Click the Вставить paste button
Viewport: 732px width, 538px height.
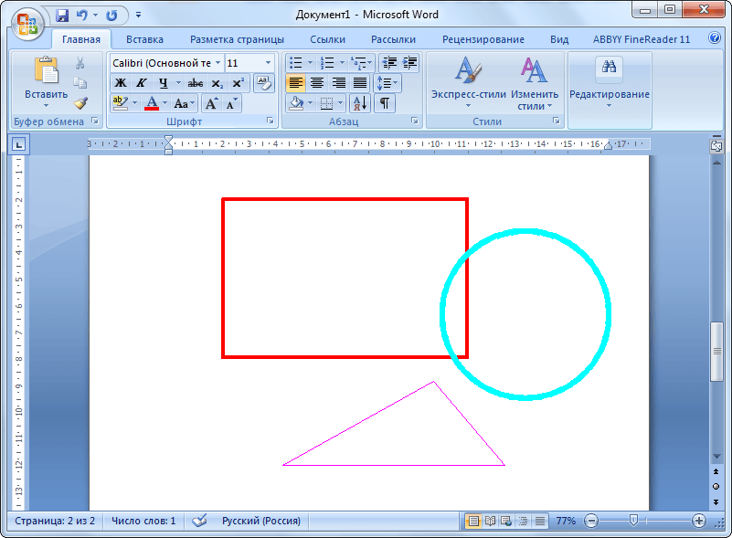(x=46, y=82)
